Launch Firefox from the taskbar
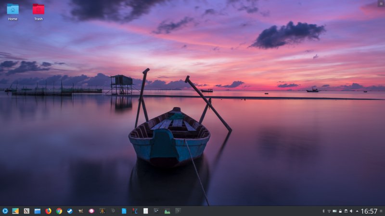Screen dimensions: 385x216 coord(49,211)
